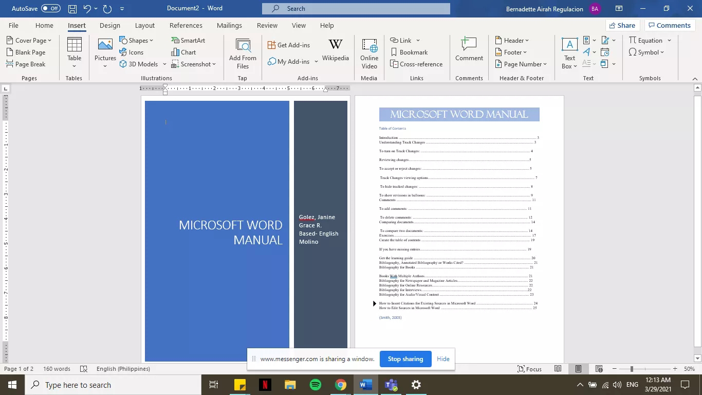The width and height of the screenshot is (702, 395).
Task: Insert Date and Time icon
Action: (x=605, y=52)
